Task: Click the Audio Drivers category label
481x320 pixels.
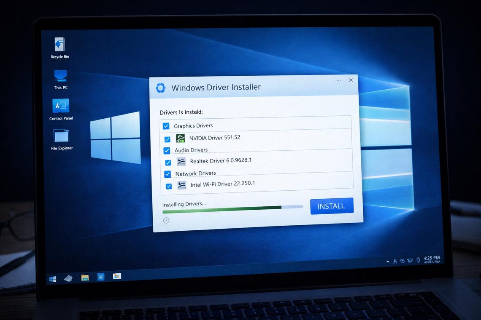Action: tap(191, 150)
